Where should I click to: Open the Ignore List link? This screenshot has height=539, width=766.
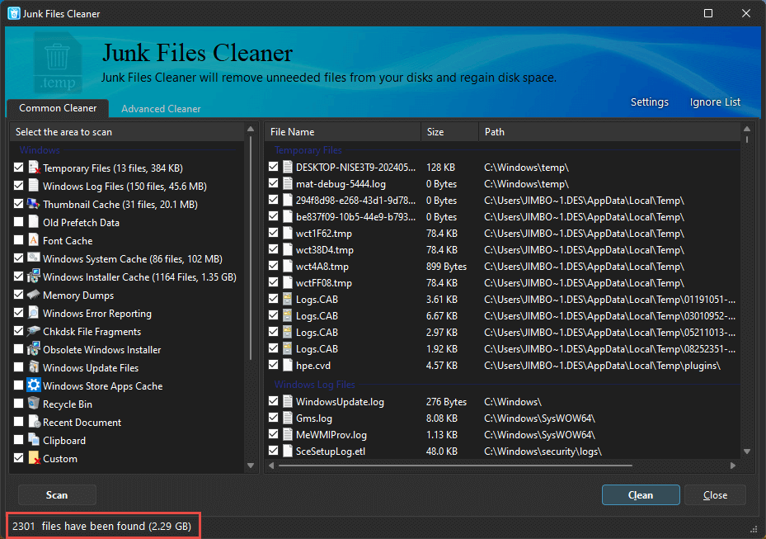715,102
